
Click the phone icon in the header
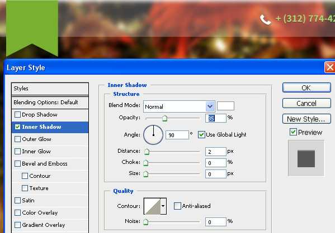(266, 20)
